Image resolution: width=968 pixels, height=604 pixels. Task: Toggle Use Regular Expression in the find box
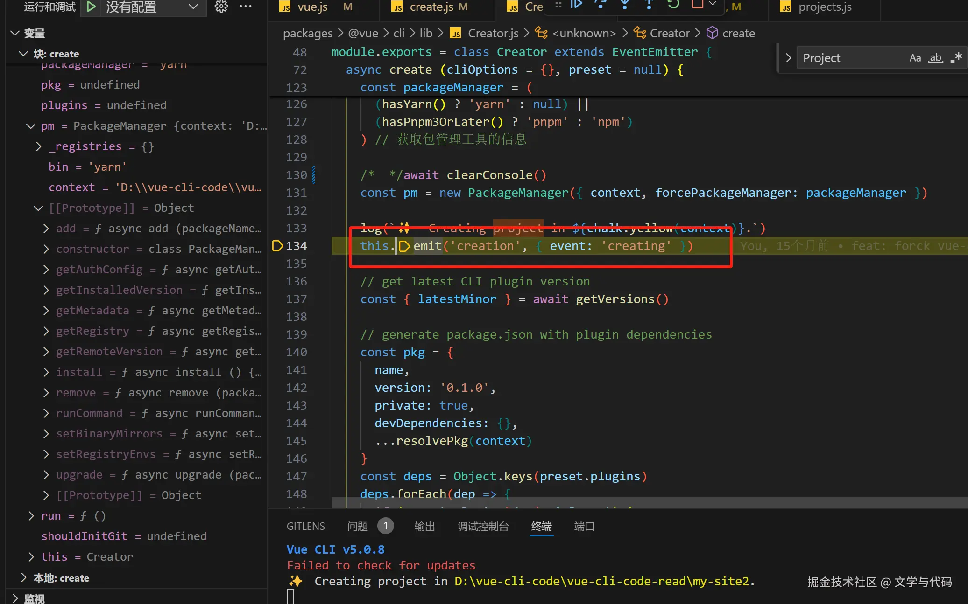pyautogui.click(x=956, y=58)
